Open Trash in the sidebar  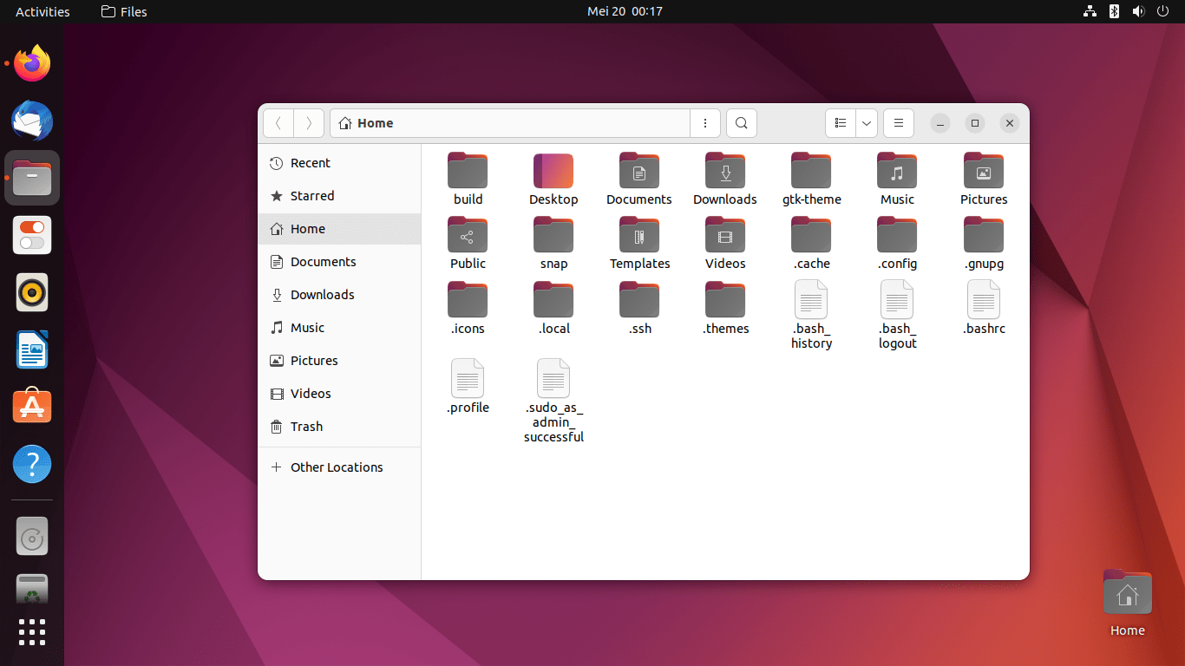pyautogui.click(x=339, y=427)
